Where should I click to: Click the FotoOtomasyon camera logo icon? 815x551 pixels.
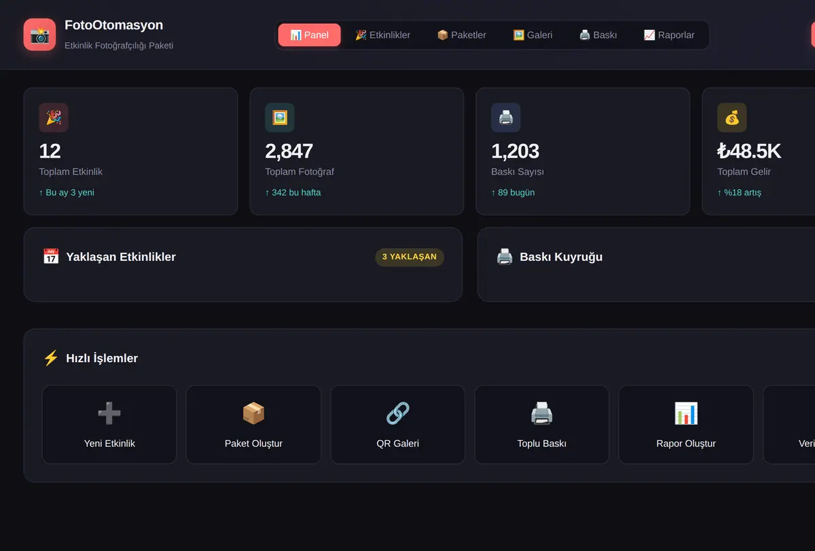(x=39, y=35)
